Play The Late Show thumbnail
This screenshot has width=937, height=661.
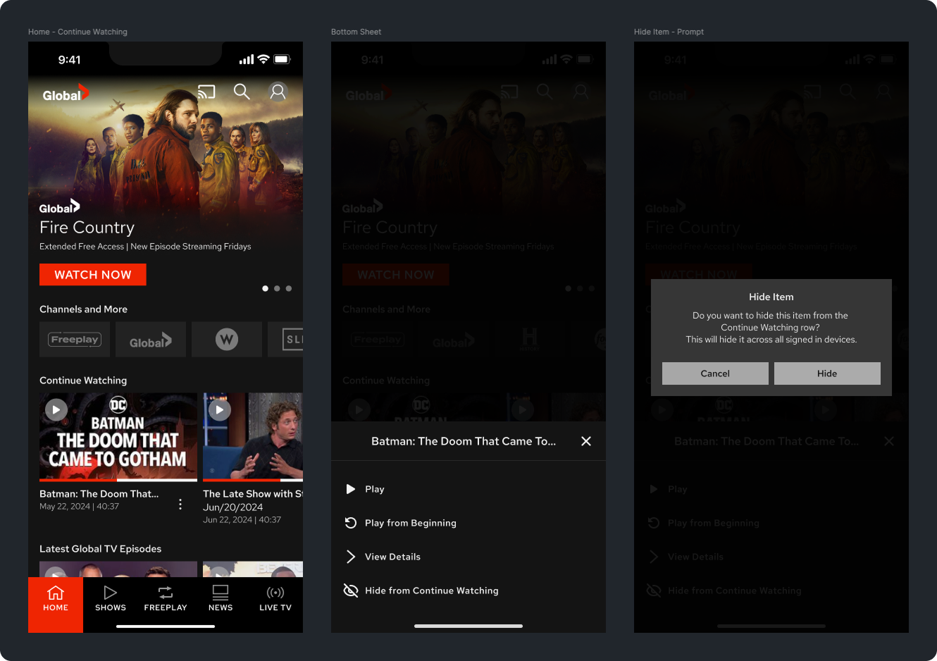(253, 436)
